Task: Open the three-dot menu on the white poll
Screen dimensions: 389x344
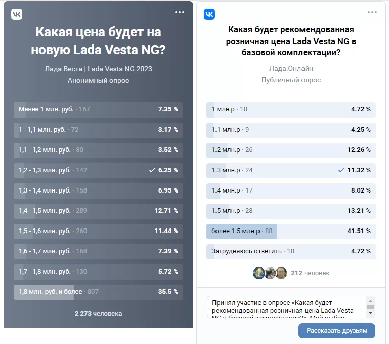Action: click(372, 12)
